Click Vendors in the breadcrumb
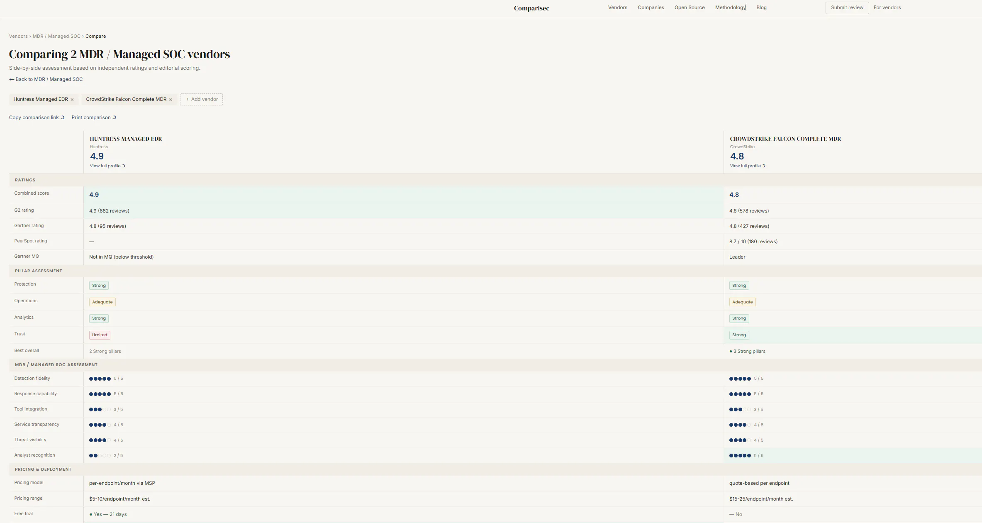 click(x=18, y=36)
